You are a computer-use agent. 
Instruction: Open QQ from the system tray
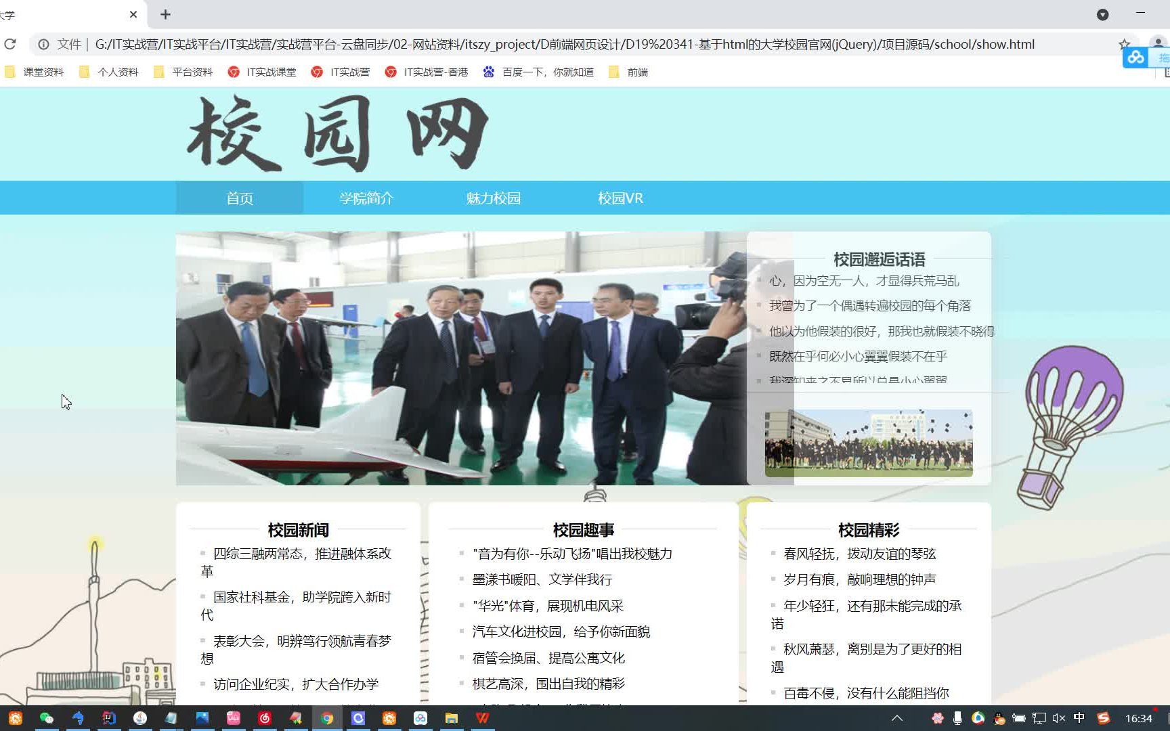pyautogui.click(x=999, y=718)
